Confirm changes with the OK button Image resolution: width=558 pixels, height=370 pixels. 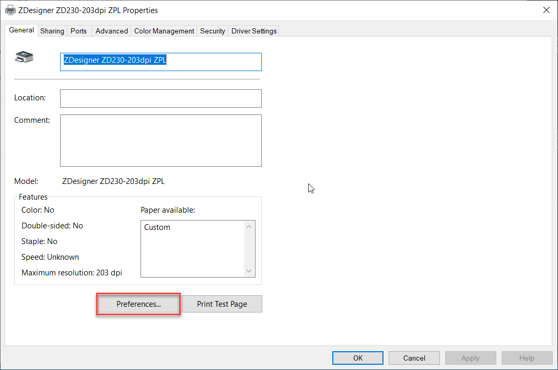[358, 358]
